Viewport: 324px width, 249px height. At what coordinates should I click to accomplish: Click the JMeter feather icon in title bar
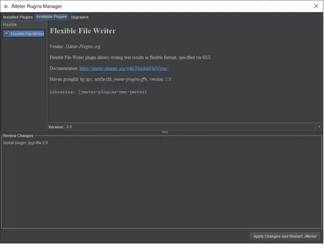click(6, 6)
